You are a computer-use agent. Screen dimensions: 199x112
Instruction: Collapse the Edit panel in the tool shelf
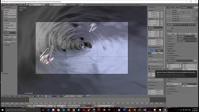(6, 20)
